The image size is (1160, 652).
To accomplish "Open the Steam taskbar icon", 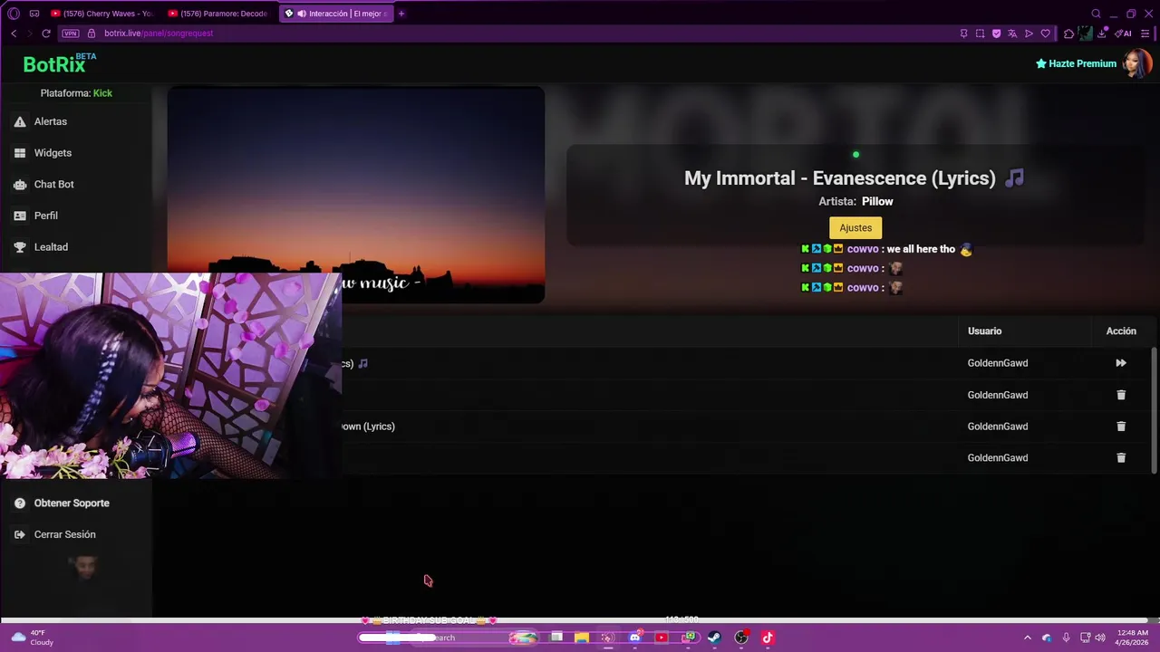I will 714,638.
